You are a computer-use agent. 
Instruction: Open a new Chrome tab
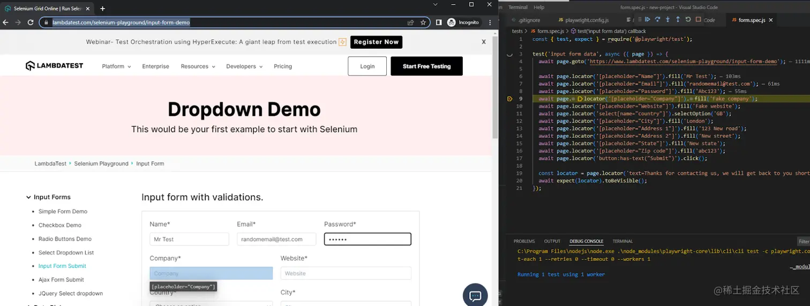[102, 9]
